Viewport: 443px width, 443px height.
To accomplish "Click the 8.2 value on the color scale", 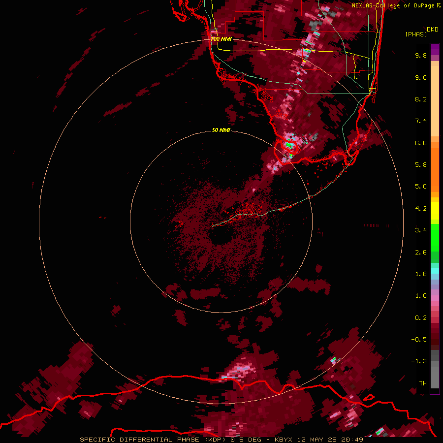I will 421,99.
